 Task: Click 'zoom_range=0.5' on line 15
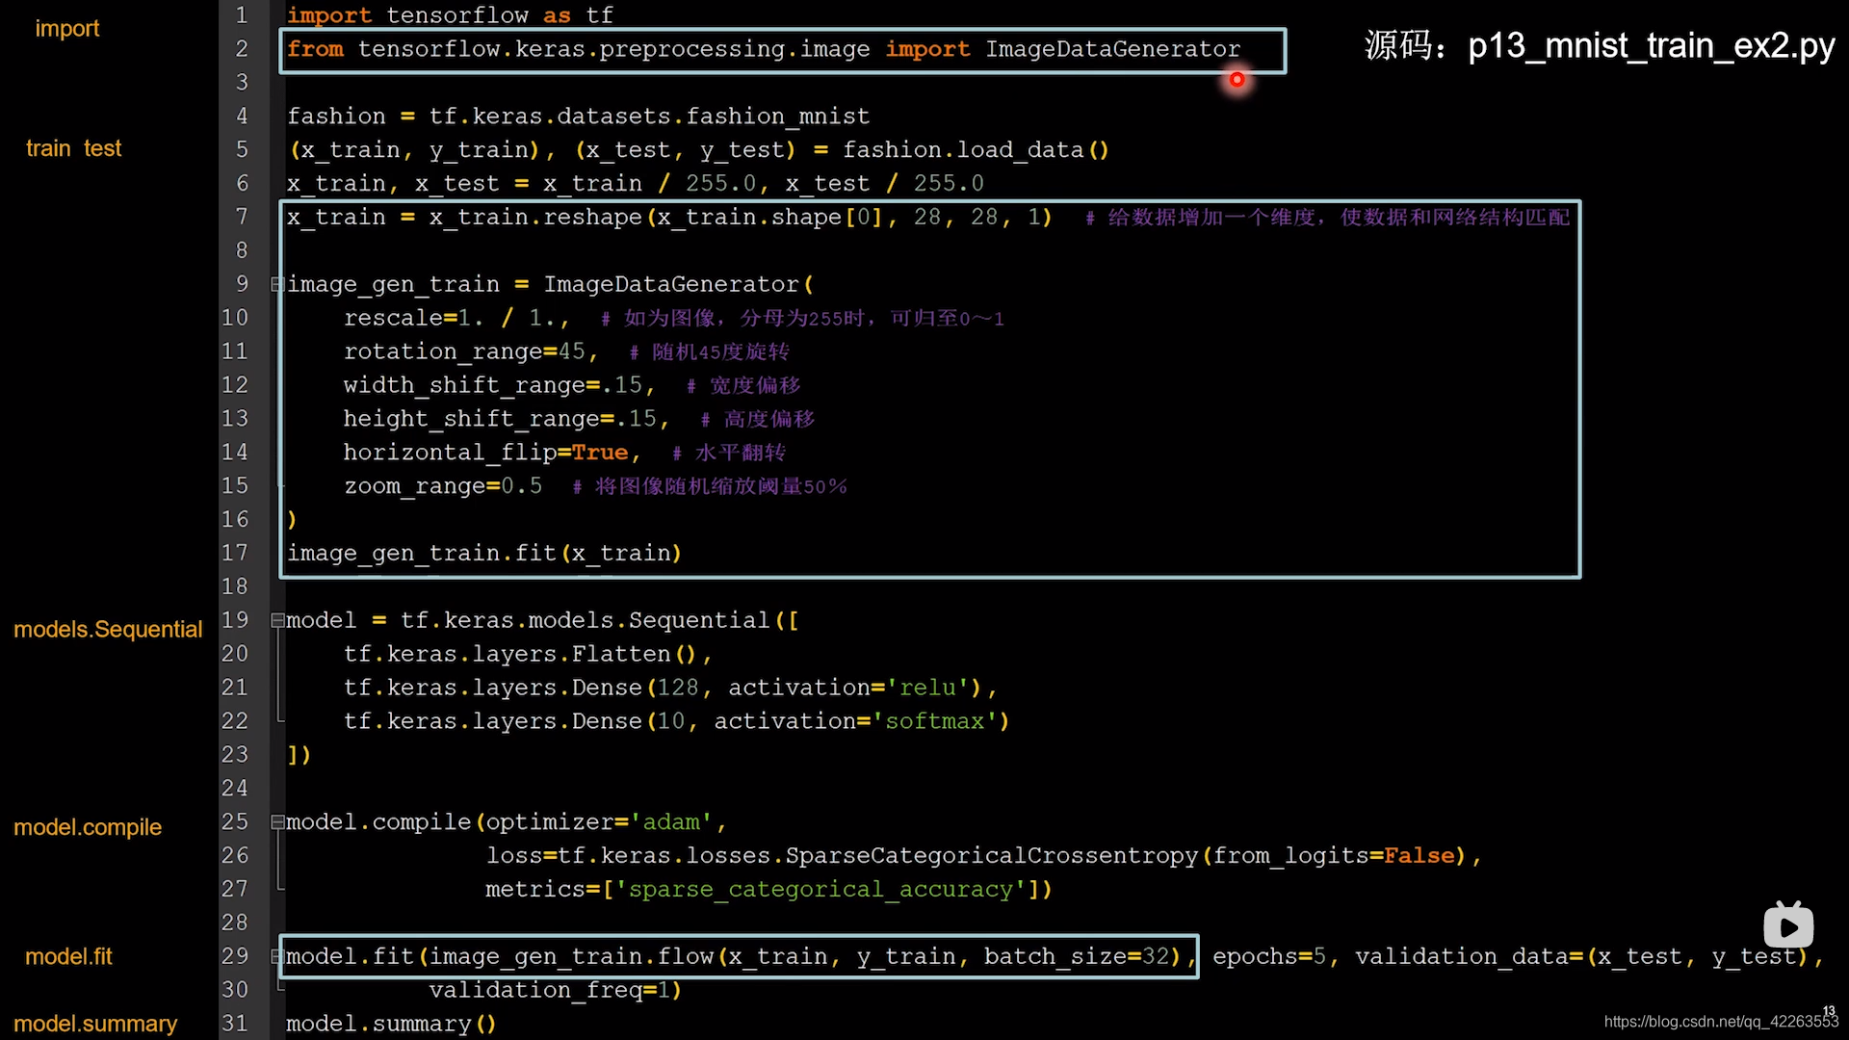443,486
